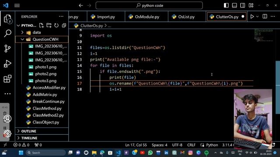Toggle the secondary side bar visibility
Viewport: 280px width, 157px height.
coord(243,5)
